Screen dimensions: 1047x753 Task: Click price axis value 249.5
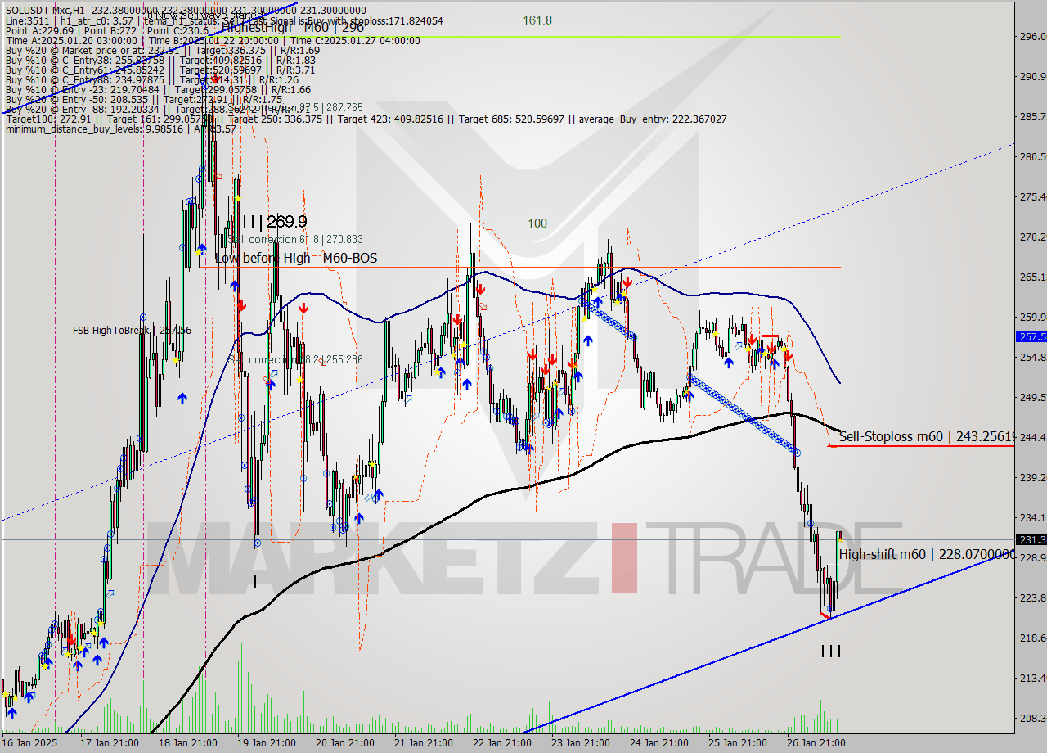1031,397
